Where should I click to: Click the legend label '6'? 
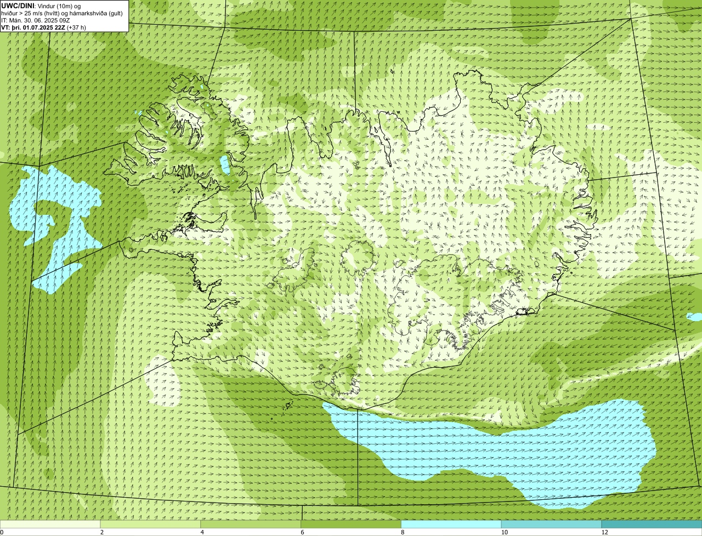(x=302, y=532)
